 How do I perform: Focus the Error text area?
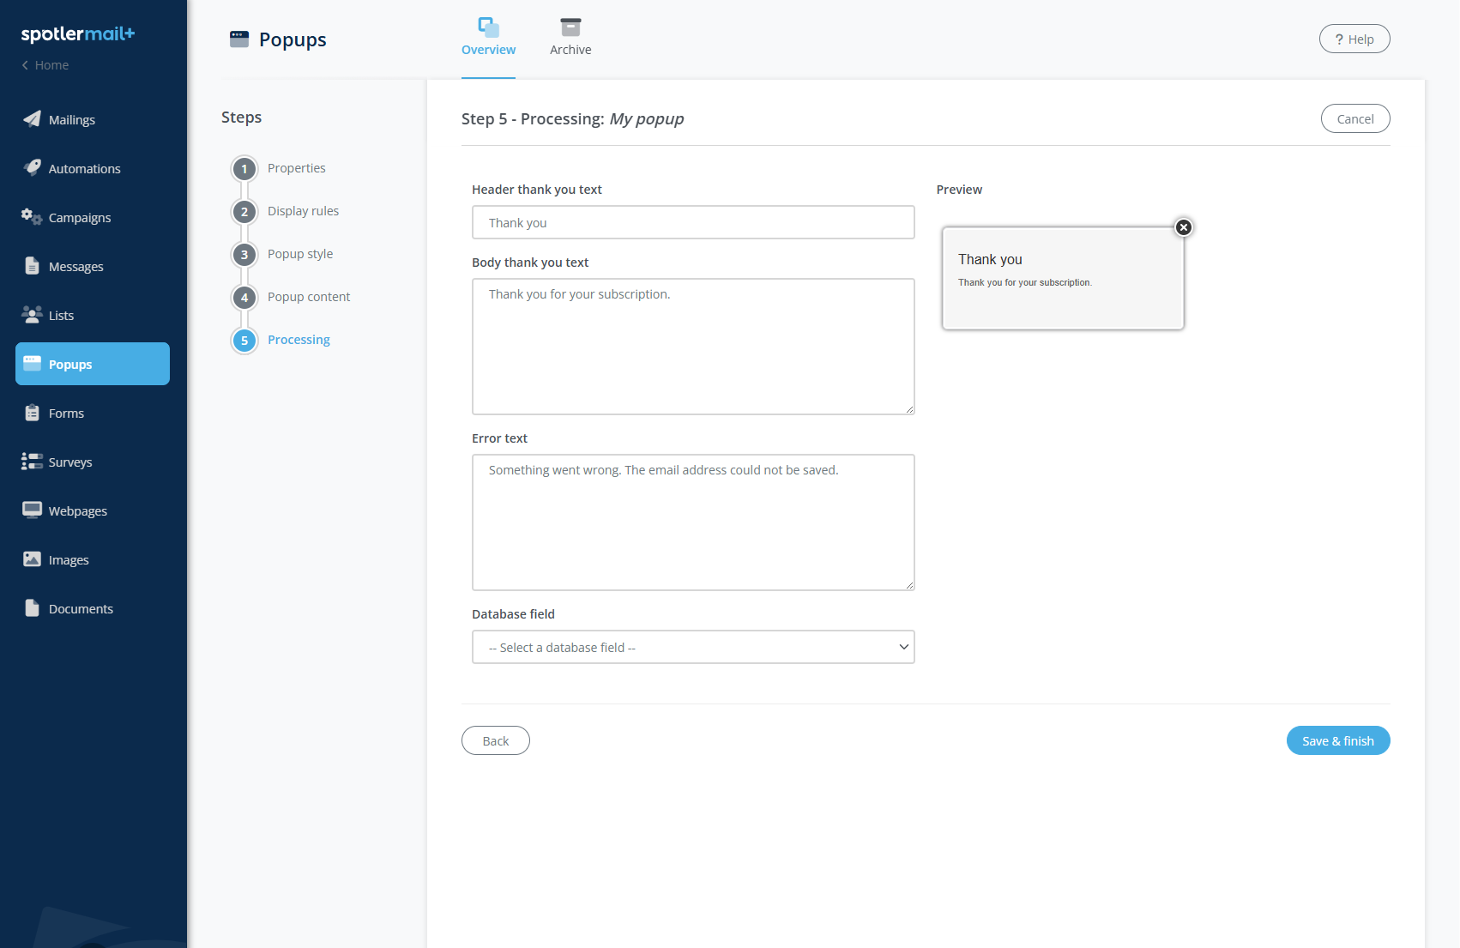click(x=693, y=522)
